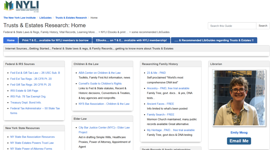270x150 pixels.
Task: Go to LibGuides breadcrumb link
Action: pyautogui.click(x=45, y=18)
